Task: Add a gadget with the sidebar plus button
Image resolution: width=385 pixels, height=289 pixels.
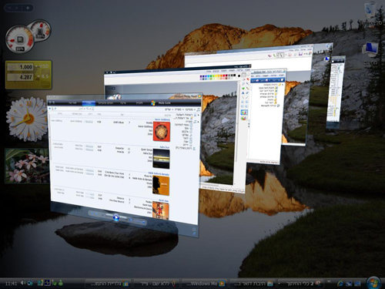Action: tap(28, 8)
